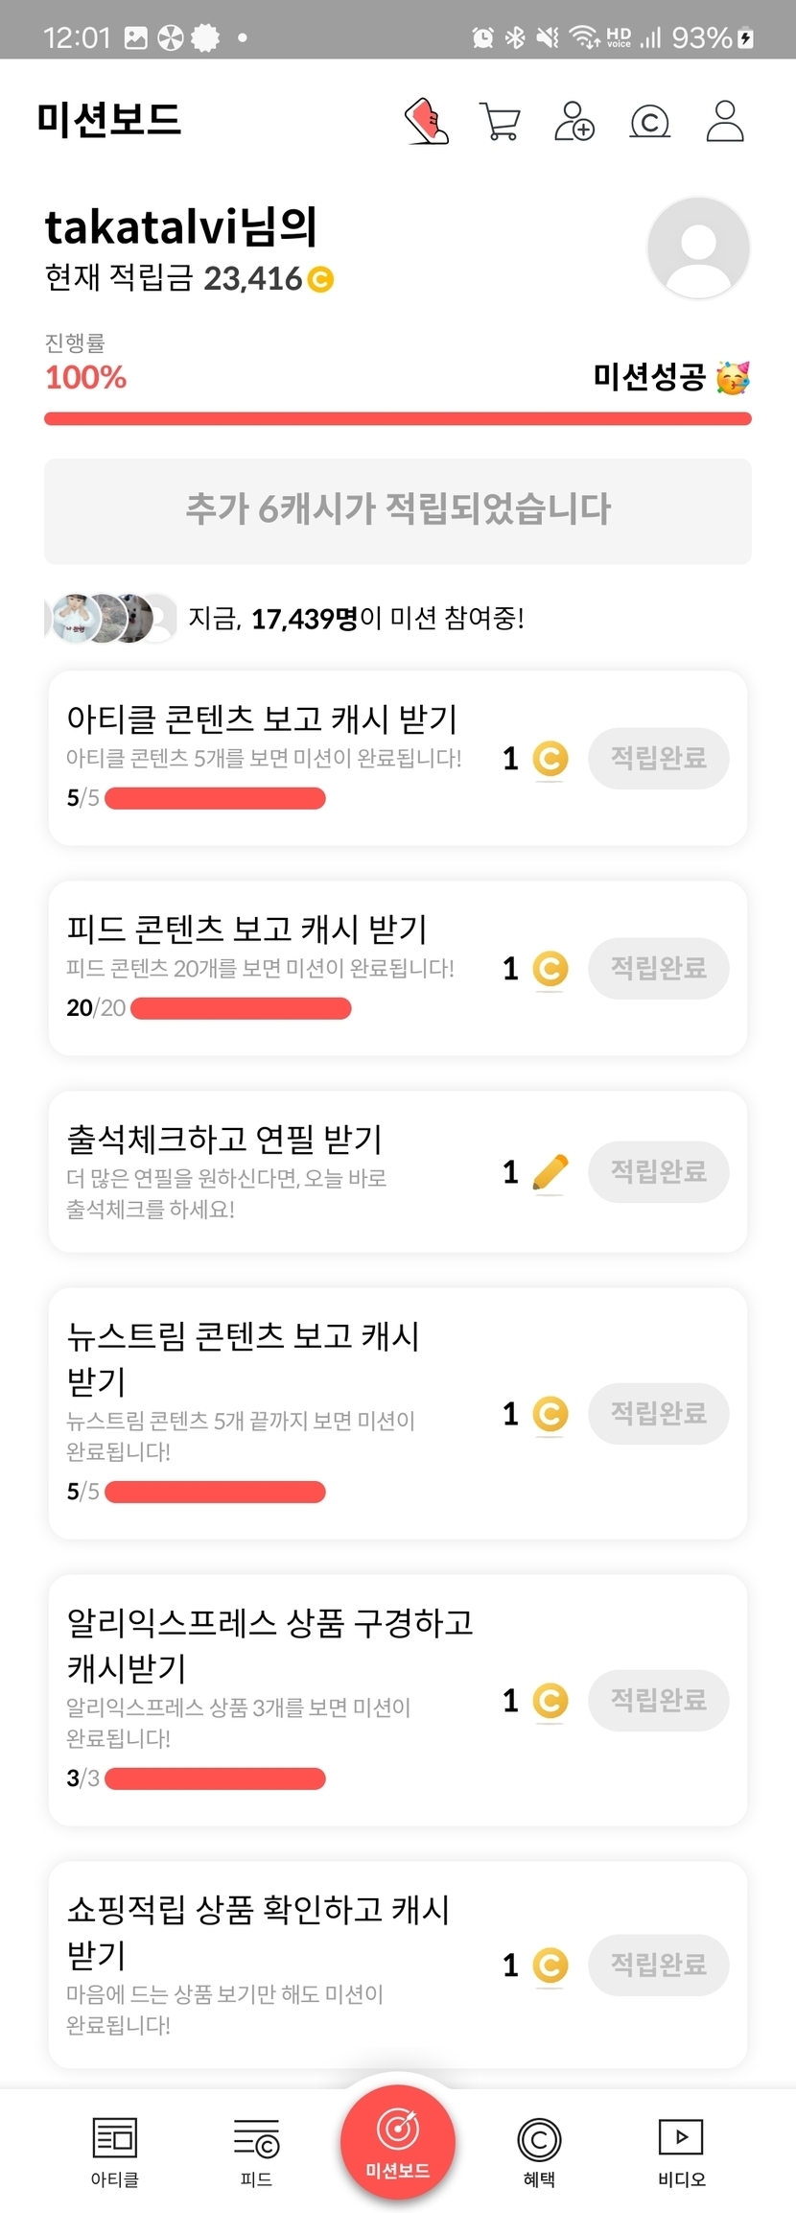Open the 혜택 tab
Viewport: 796px width, 2213px height.
pos(539,2152)
